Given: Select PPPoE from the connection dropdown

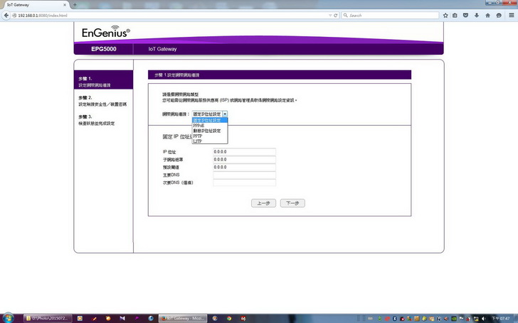Looking at the screenshot, I should pos(199,126).
